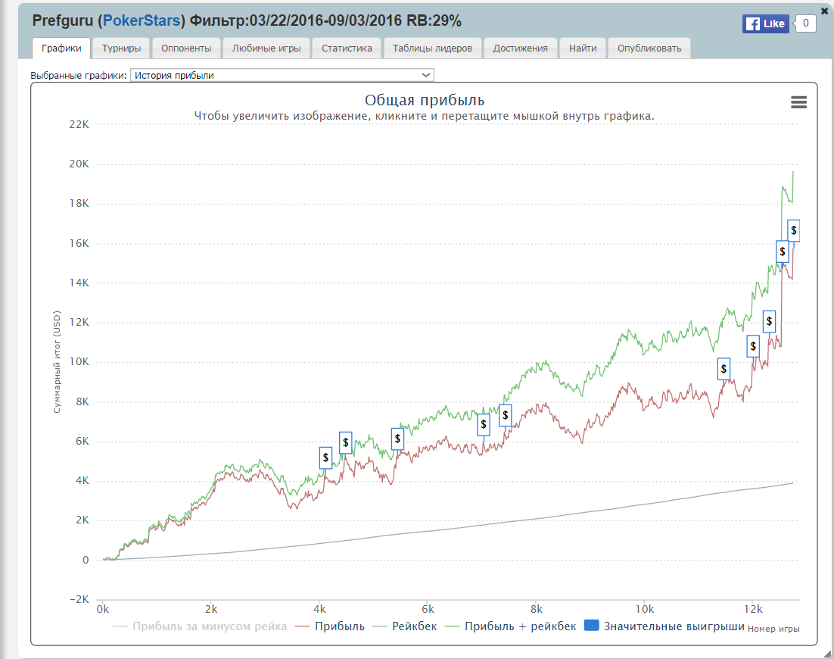Click the player name Prefguru in header
This screenshot has height=659, width=834.
pos(63,20)
